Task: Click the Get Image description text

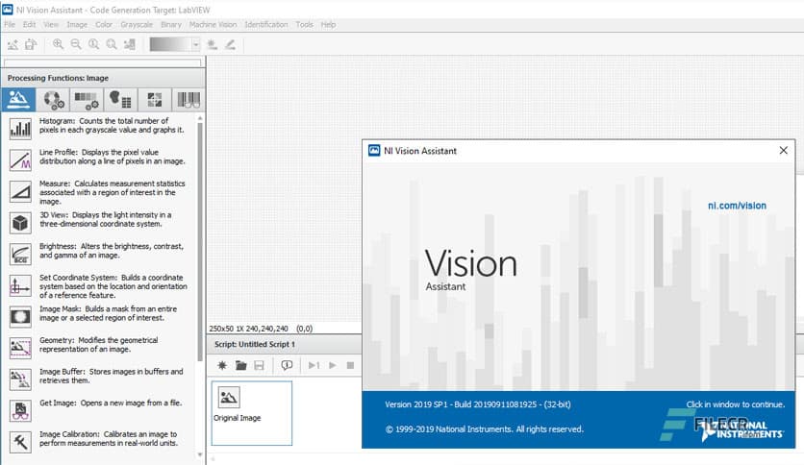Action: pyautogui.click(x=111, y=404)
